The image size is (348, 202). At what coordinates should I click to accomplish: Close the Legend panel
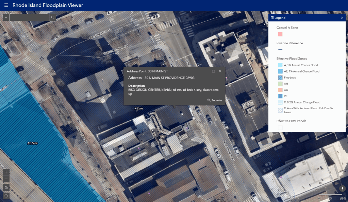(x=342, y=18)
